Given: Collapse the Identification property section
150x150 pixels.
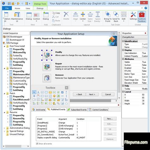Looking at the screenshot, I should pyautogui.click(x=123, y=41).
